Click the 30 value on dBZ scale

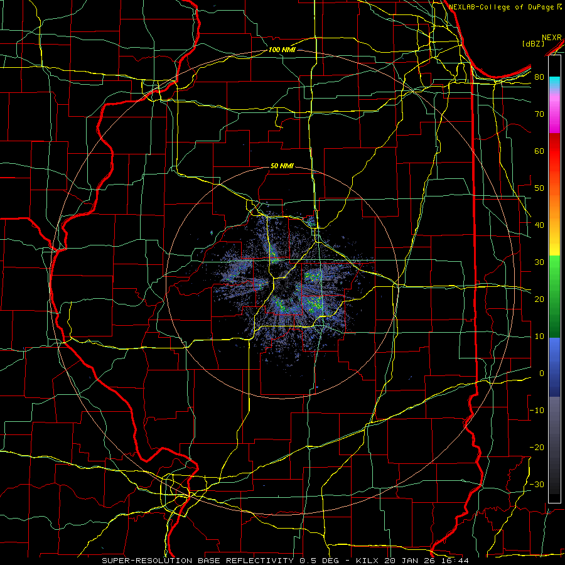(539, 262)
